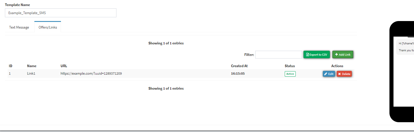The height and width of the screenshot is (132, 414).
Task: Click the X icon to delete Link1
Action: [x=339, y=74]
